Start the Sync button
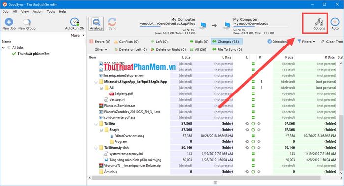This screenshot has height=186, width=344. (x=112, y=24)
